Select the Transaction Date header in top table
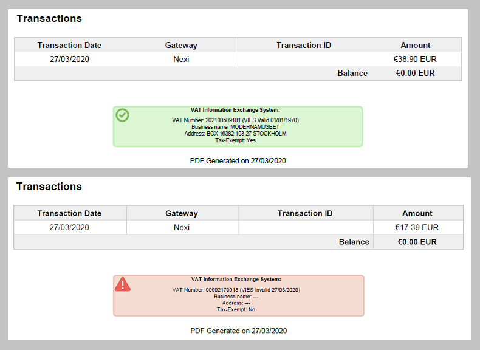 point(69,46)
